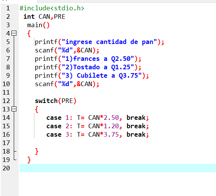The image size is (216, 196).
Task: Click the "1)frances a Q2.50" string
Action: (x=98, y=59)
